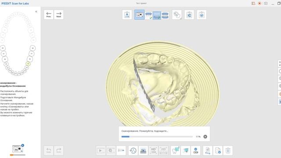The image size is (281, 158).
Task: Click the scanner device preview icon
Action: click(x=143, y=151)
